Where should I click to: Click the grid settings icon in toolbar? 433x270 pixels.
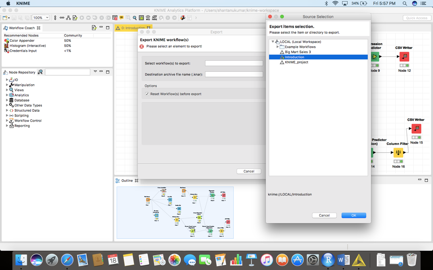pyautogui.click(x=142, y=18)
